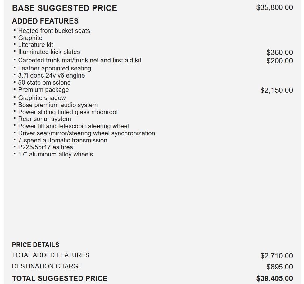
Task: Select the Bose premium audio system item
Action: [x=58, y=105]
